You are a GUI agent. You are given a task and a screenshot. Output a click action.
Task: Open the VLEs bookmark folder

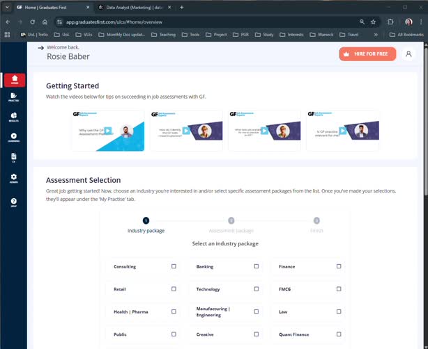click(x=84, y=35)
